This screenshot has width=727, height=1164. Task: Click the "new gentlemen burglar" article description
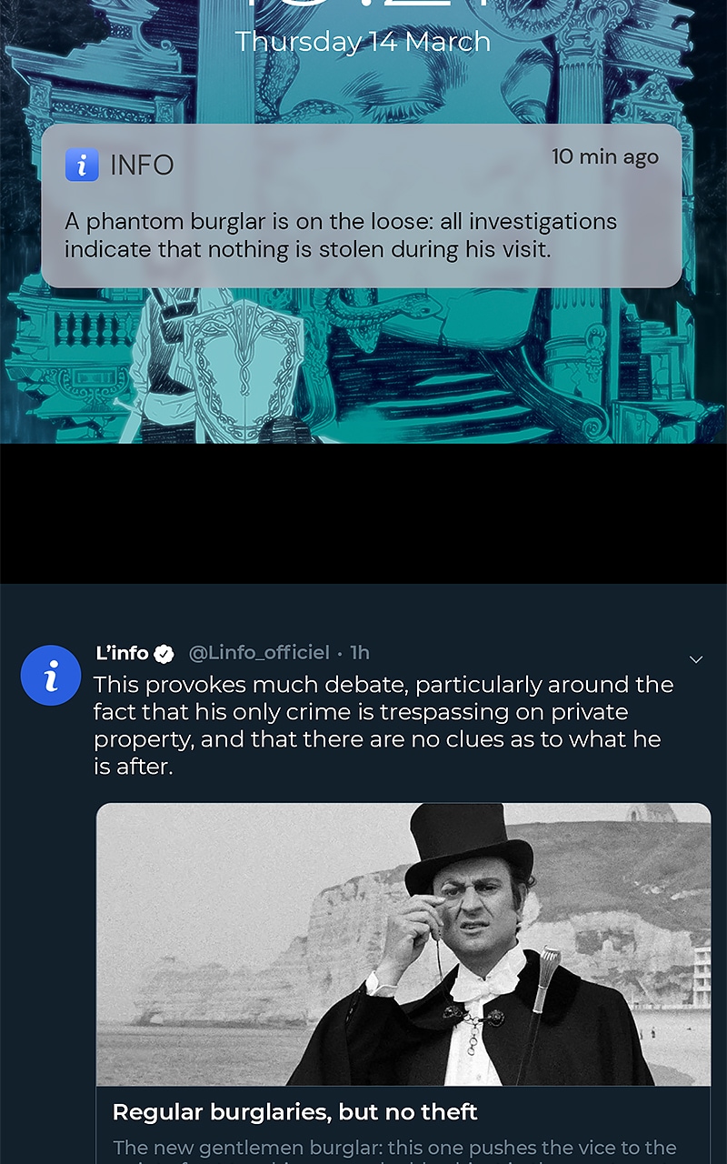394,1148
